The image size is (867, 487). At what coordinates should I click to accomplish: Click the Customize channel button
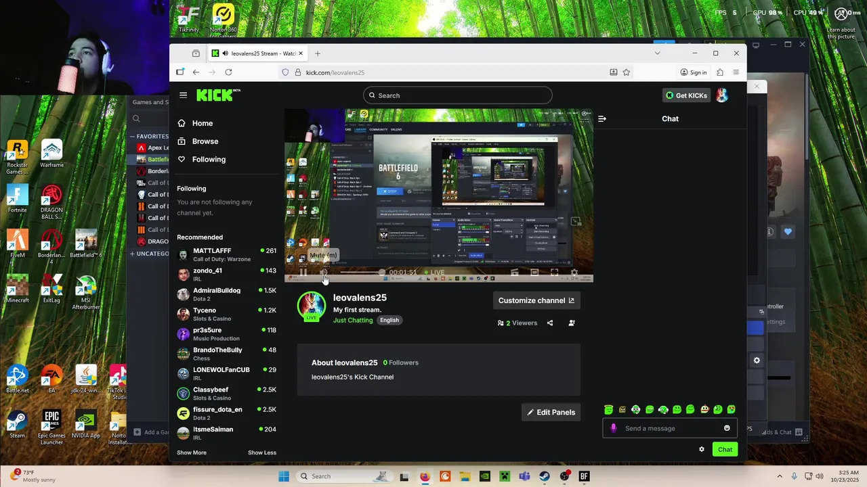(x=536, y=300)
